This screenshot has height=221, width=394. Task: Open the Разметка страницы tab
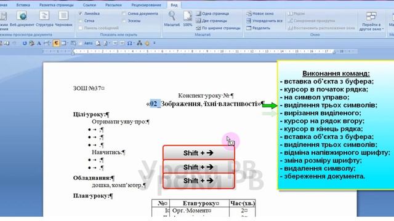pyautogui.click(x=57, y=5)
